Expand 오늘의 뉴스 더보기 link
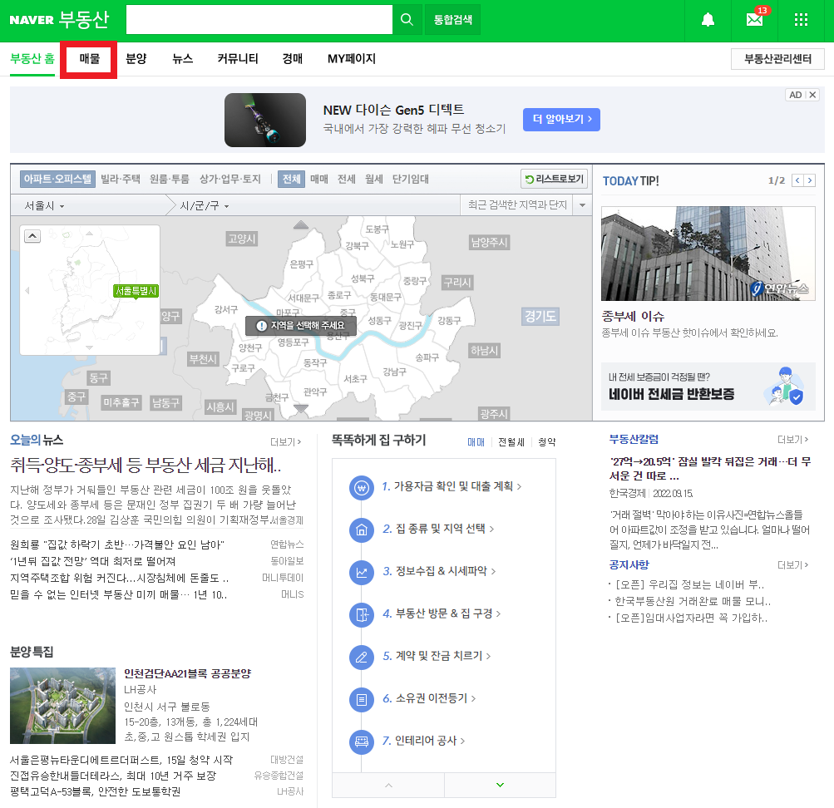 pyautogui.click(x=286, y=441)
